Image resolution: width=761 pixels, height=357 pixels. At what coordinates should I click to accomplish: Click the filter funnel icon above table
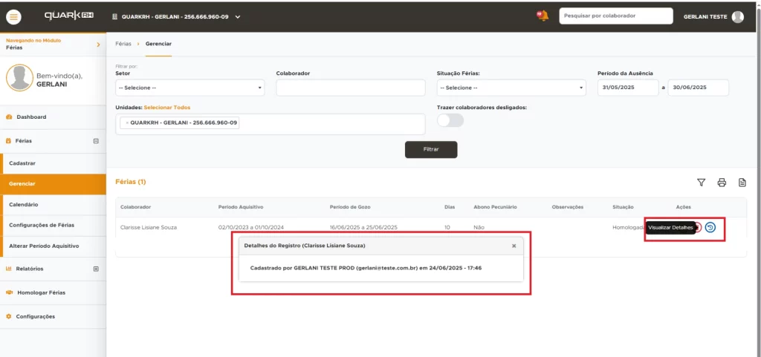pos(701,183)
